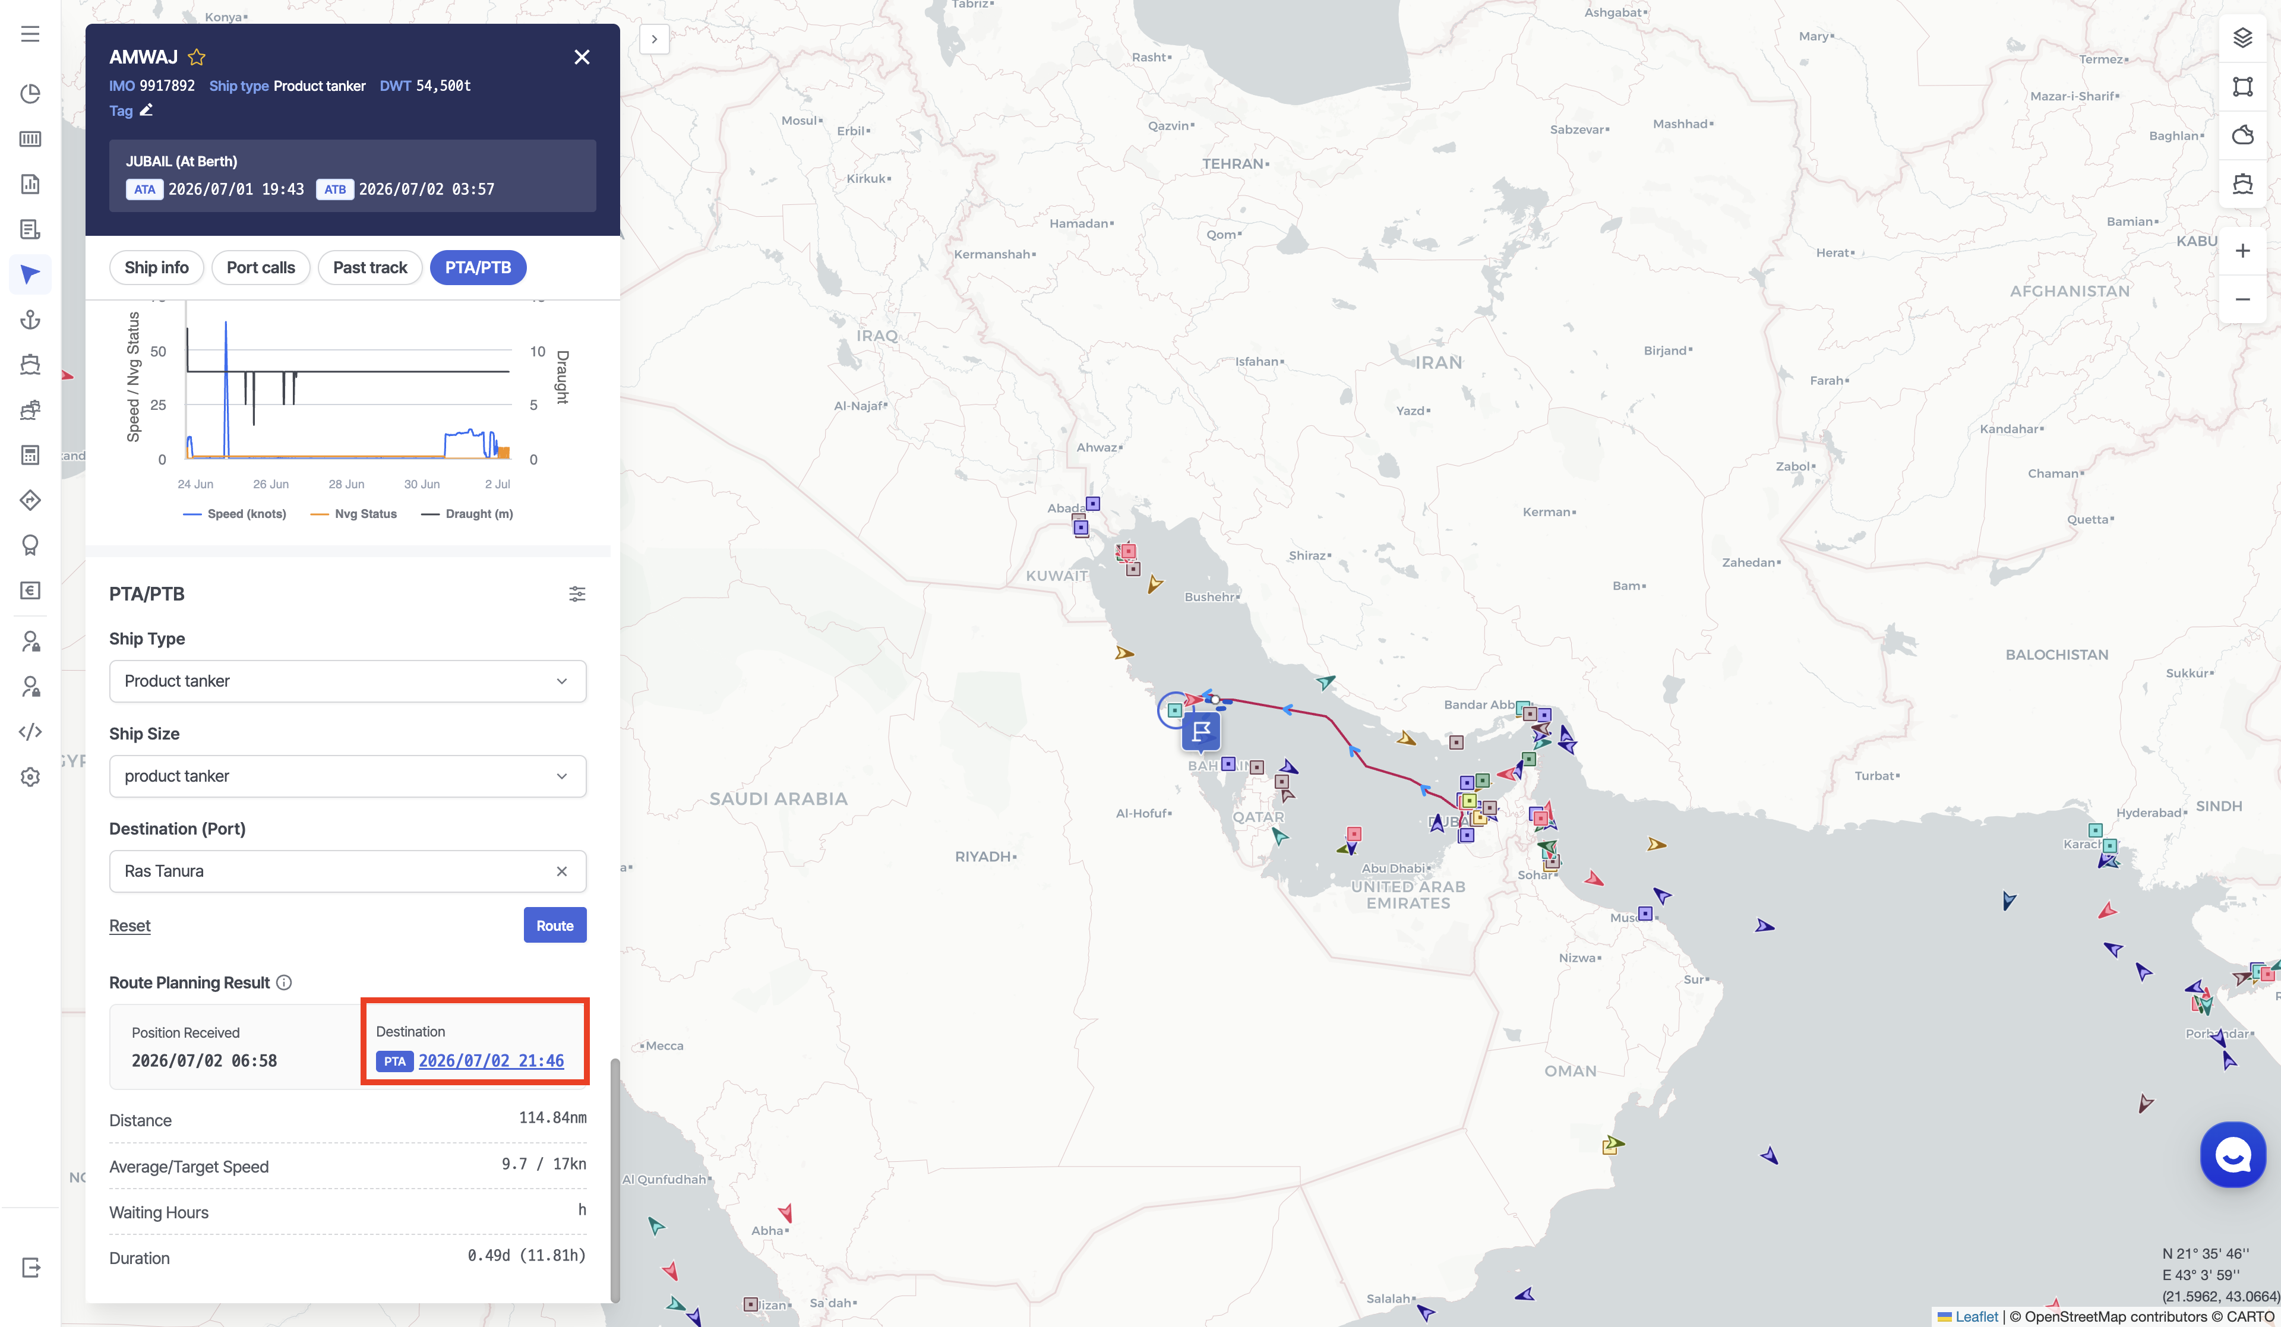Viewport: 2281px width, 1327px height.
Task: Open the route direction diamond icon
Action: pos(30,500)
